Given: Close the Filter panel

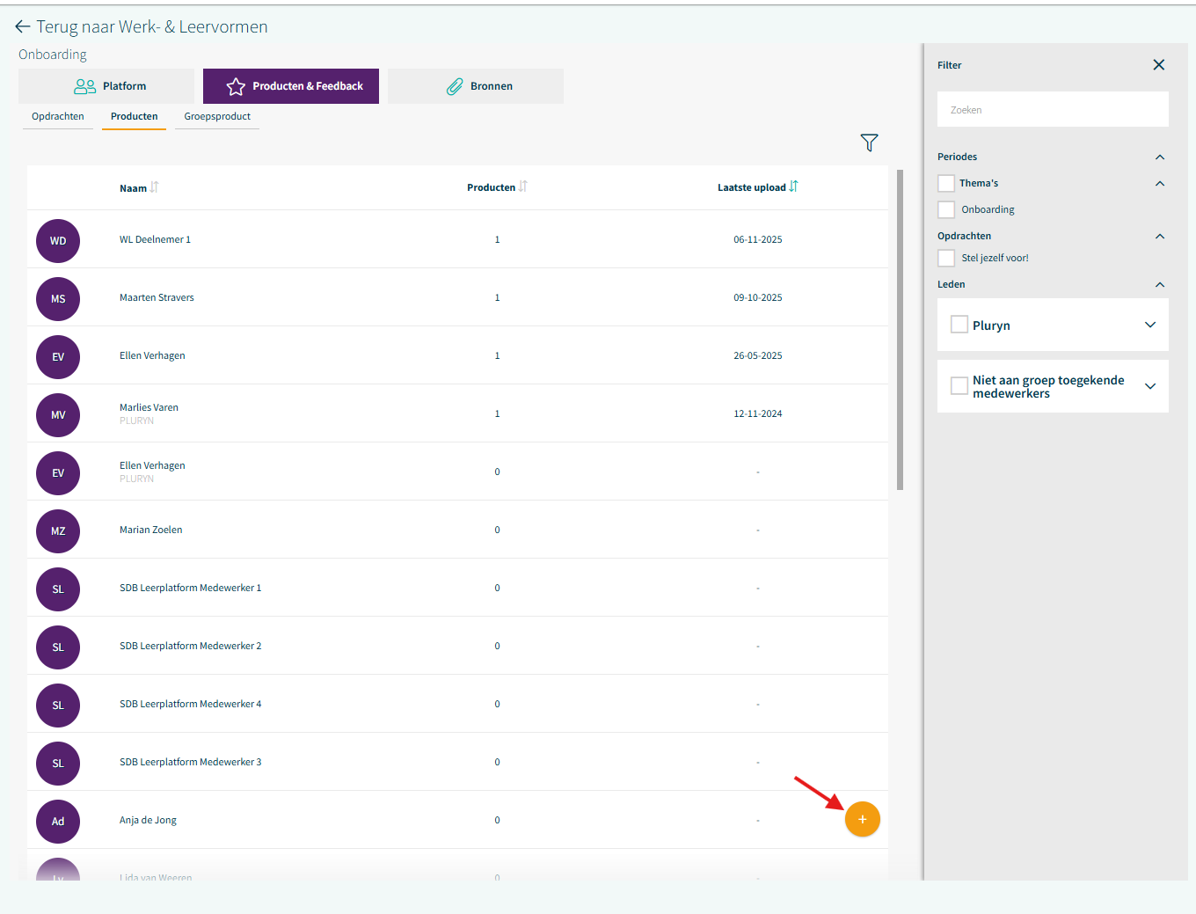Looking at the screenshot, I should tap(1158, 65).
